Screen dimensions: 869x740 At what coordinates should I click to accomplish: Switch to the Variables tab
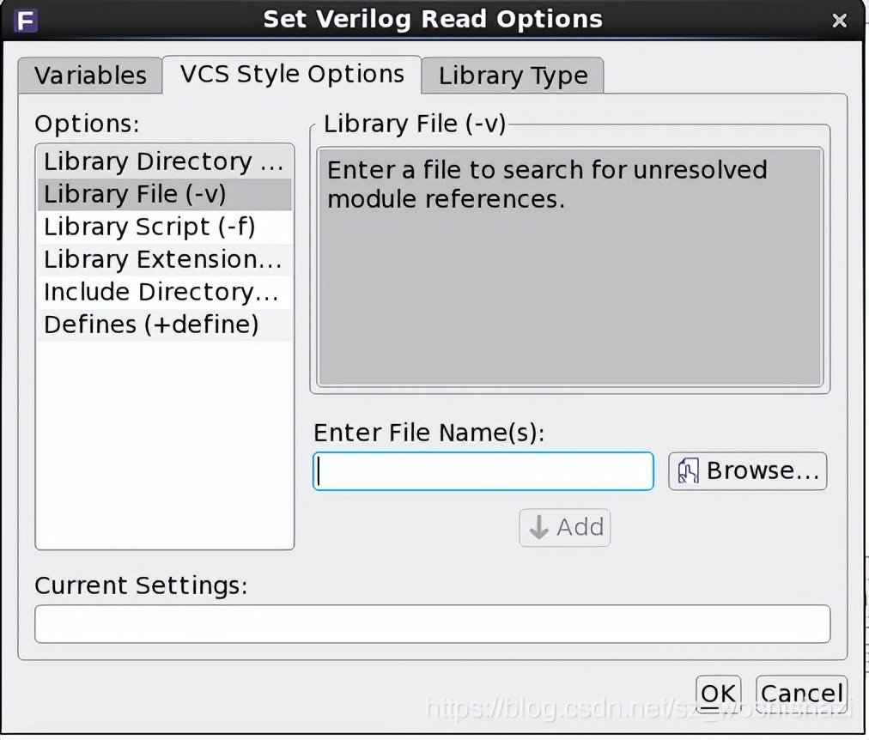click(x=90, y=76)
